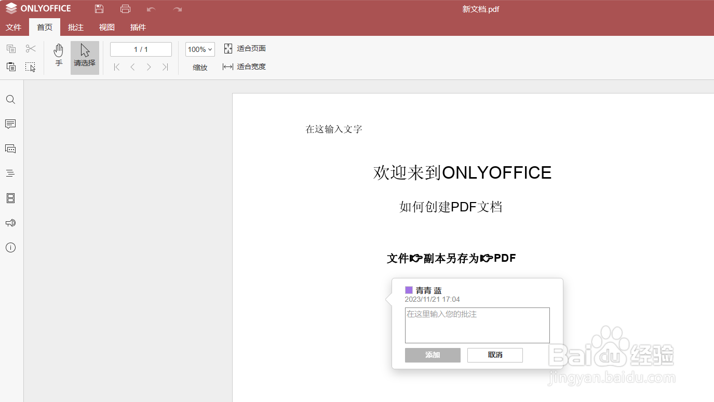
Task: Click the file name 新文档.pdf
Action: coord(481,9)
